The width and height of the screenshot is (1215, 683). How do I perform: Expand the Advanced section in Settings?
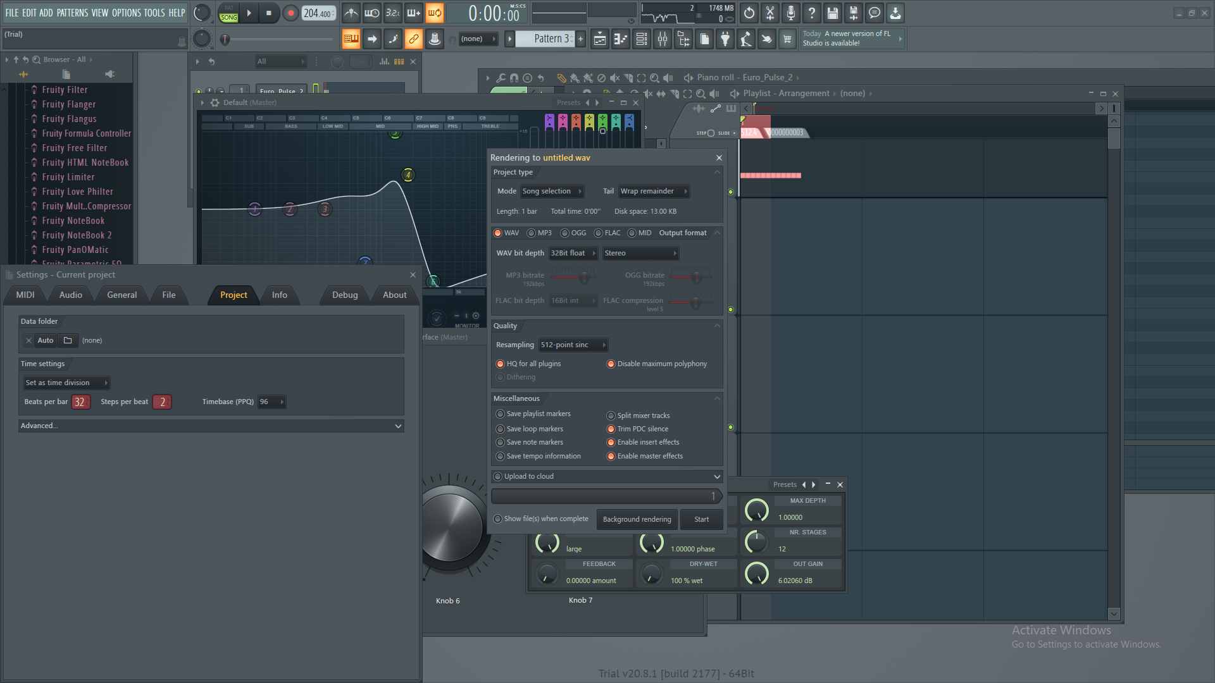pyautogui.click(x=211, y=426)
